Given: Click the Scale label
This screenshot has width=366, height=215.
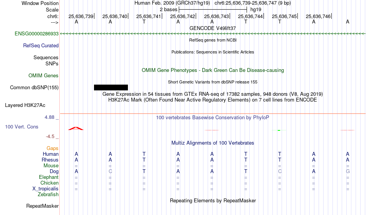Looking at the screenshot, I should coord(52,10).
